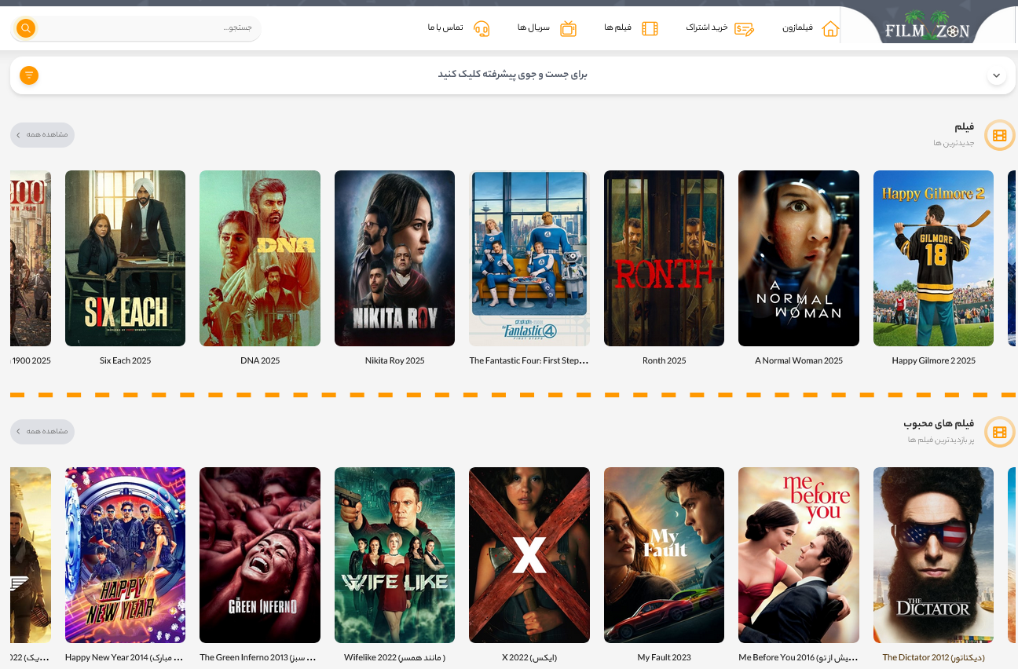Expand the advanced search chevron

point(996,76)
